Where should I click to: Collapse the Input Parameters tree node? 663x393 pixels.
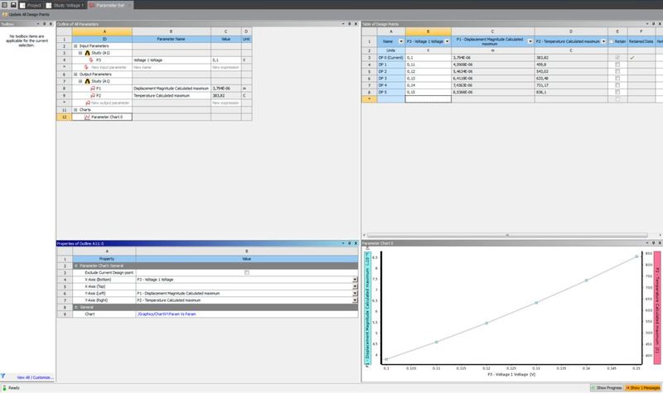(75, 45)
